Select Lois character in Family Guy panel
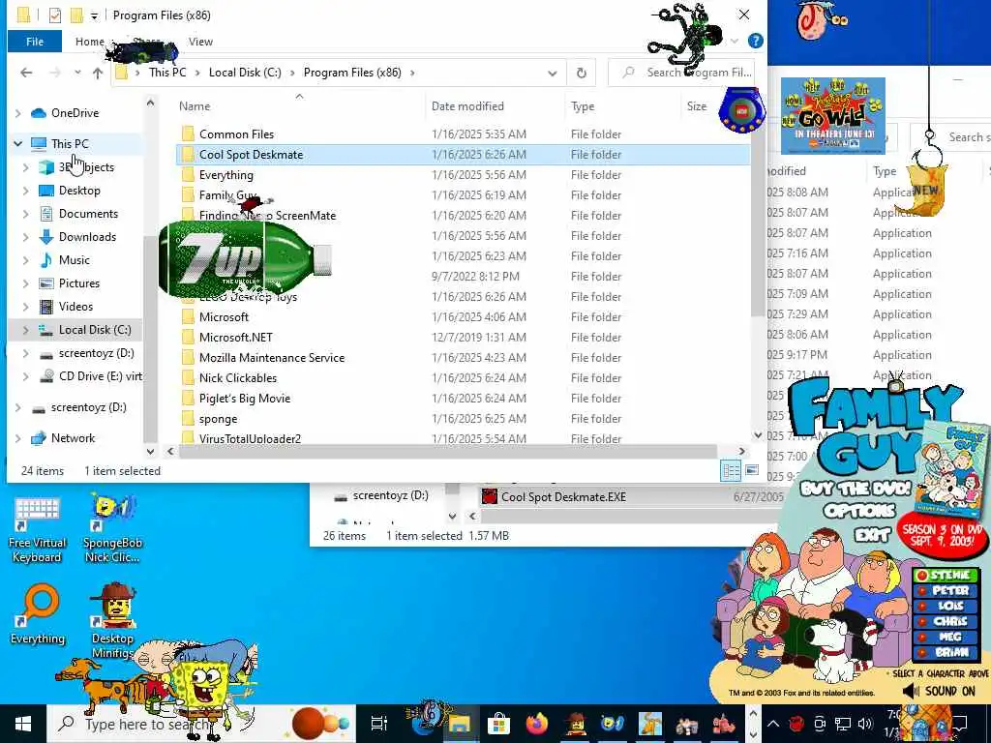Image resolution: width=991 pixels, height=743 pixels. tap(946, 606)
